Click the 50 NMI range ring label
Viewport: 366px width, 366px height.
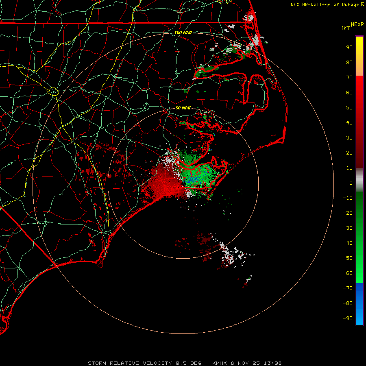click(183, 108)
